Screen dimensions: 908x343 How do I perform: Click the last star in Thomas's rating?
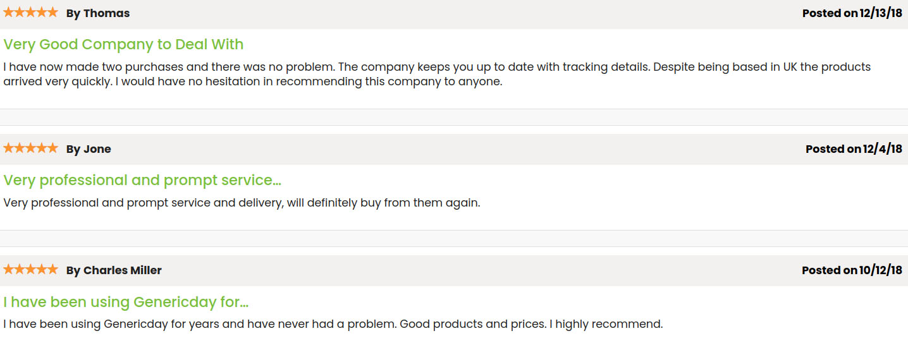tap(52, 13)
